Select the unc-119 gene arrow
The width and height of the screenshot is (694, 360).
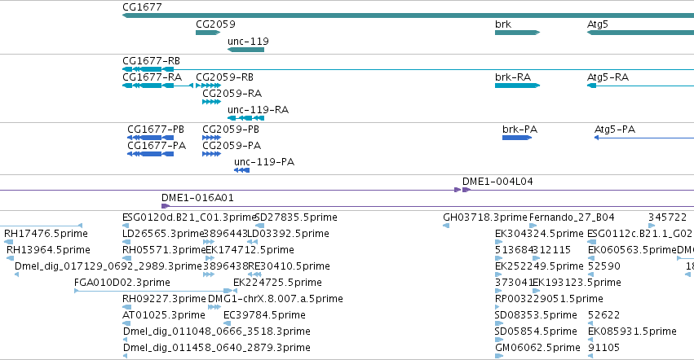(x=245, y=50)
